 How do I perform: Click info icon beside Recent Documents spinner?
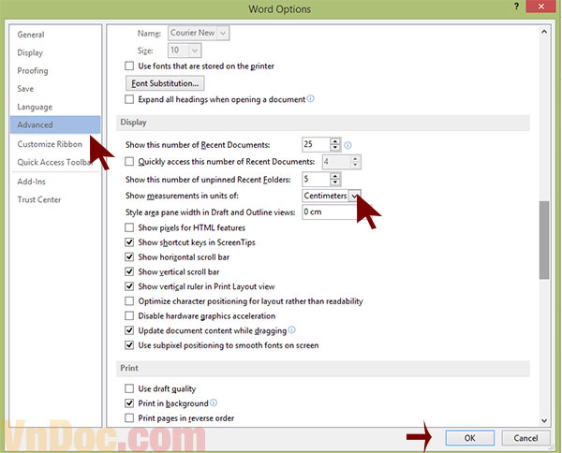[348, 145]
